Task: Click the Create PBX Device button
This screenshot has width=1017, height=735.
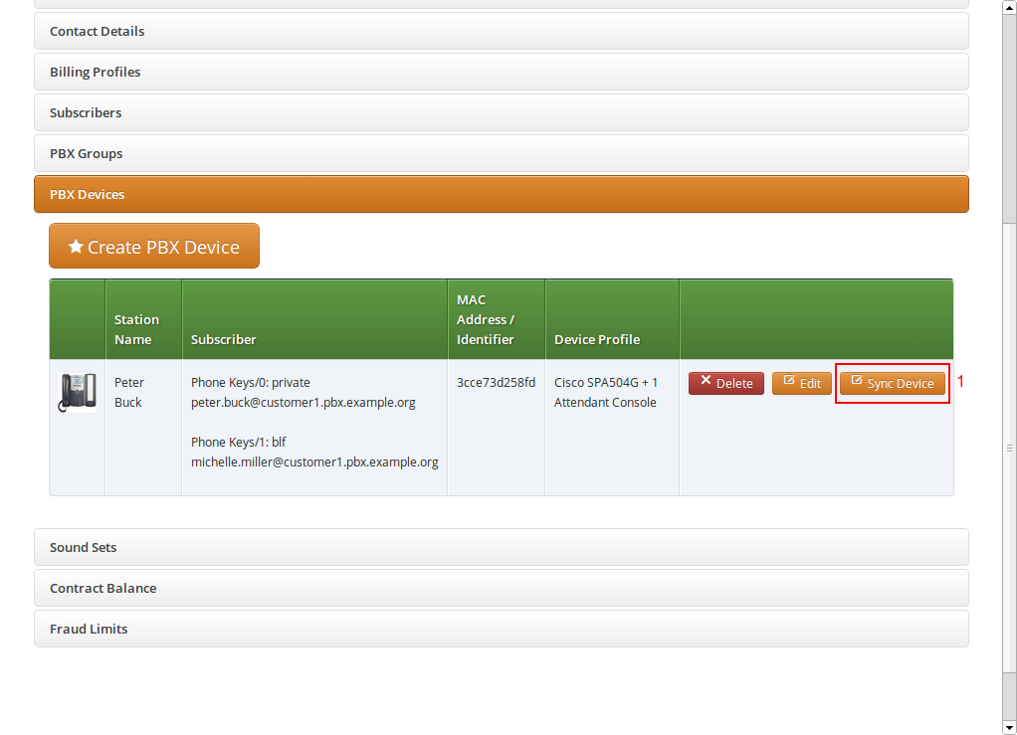Action: point(154,247)
